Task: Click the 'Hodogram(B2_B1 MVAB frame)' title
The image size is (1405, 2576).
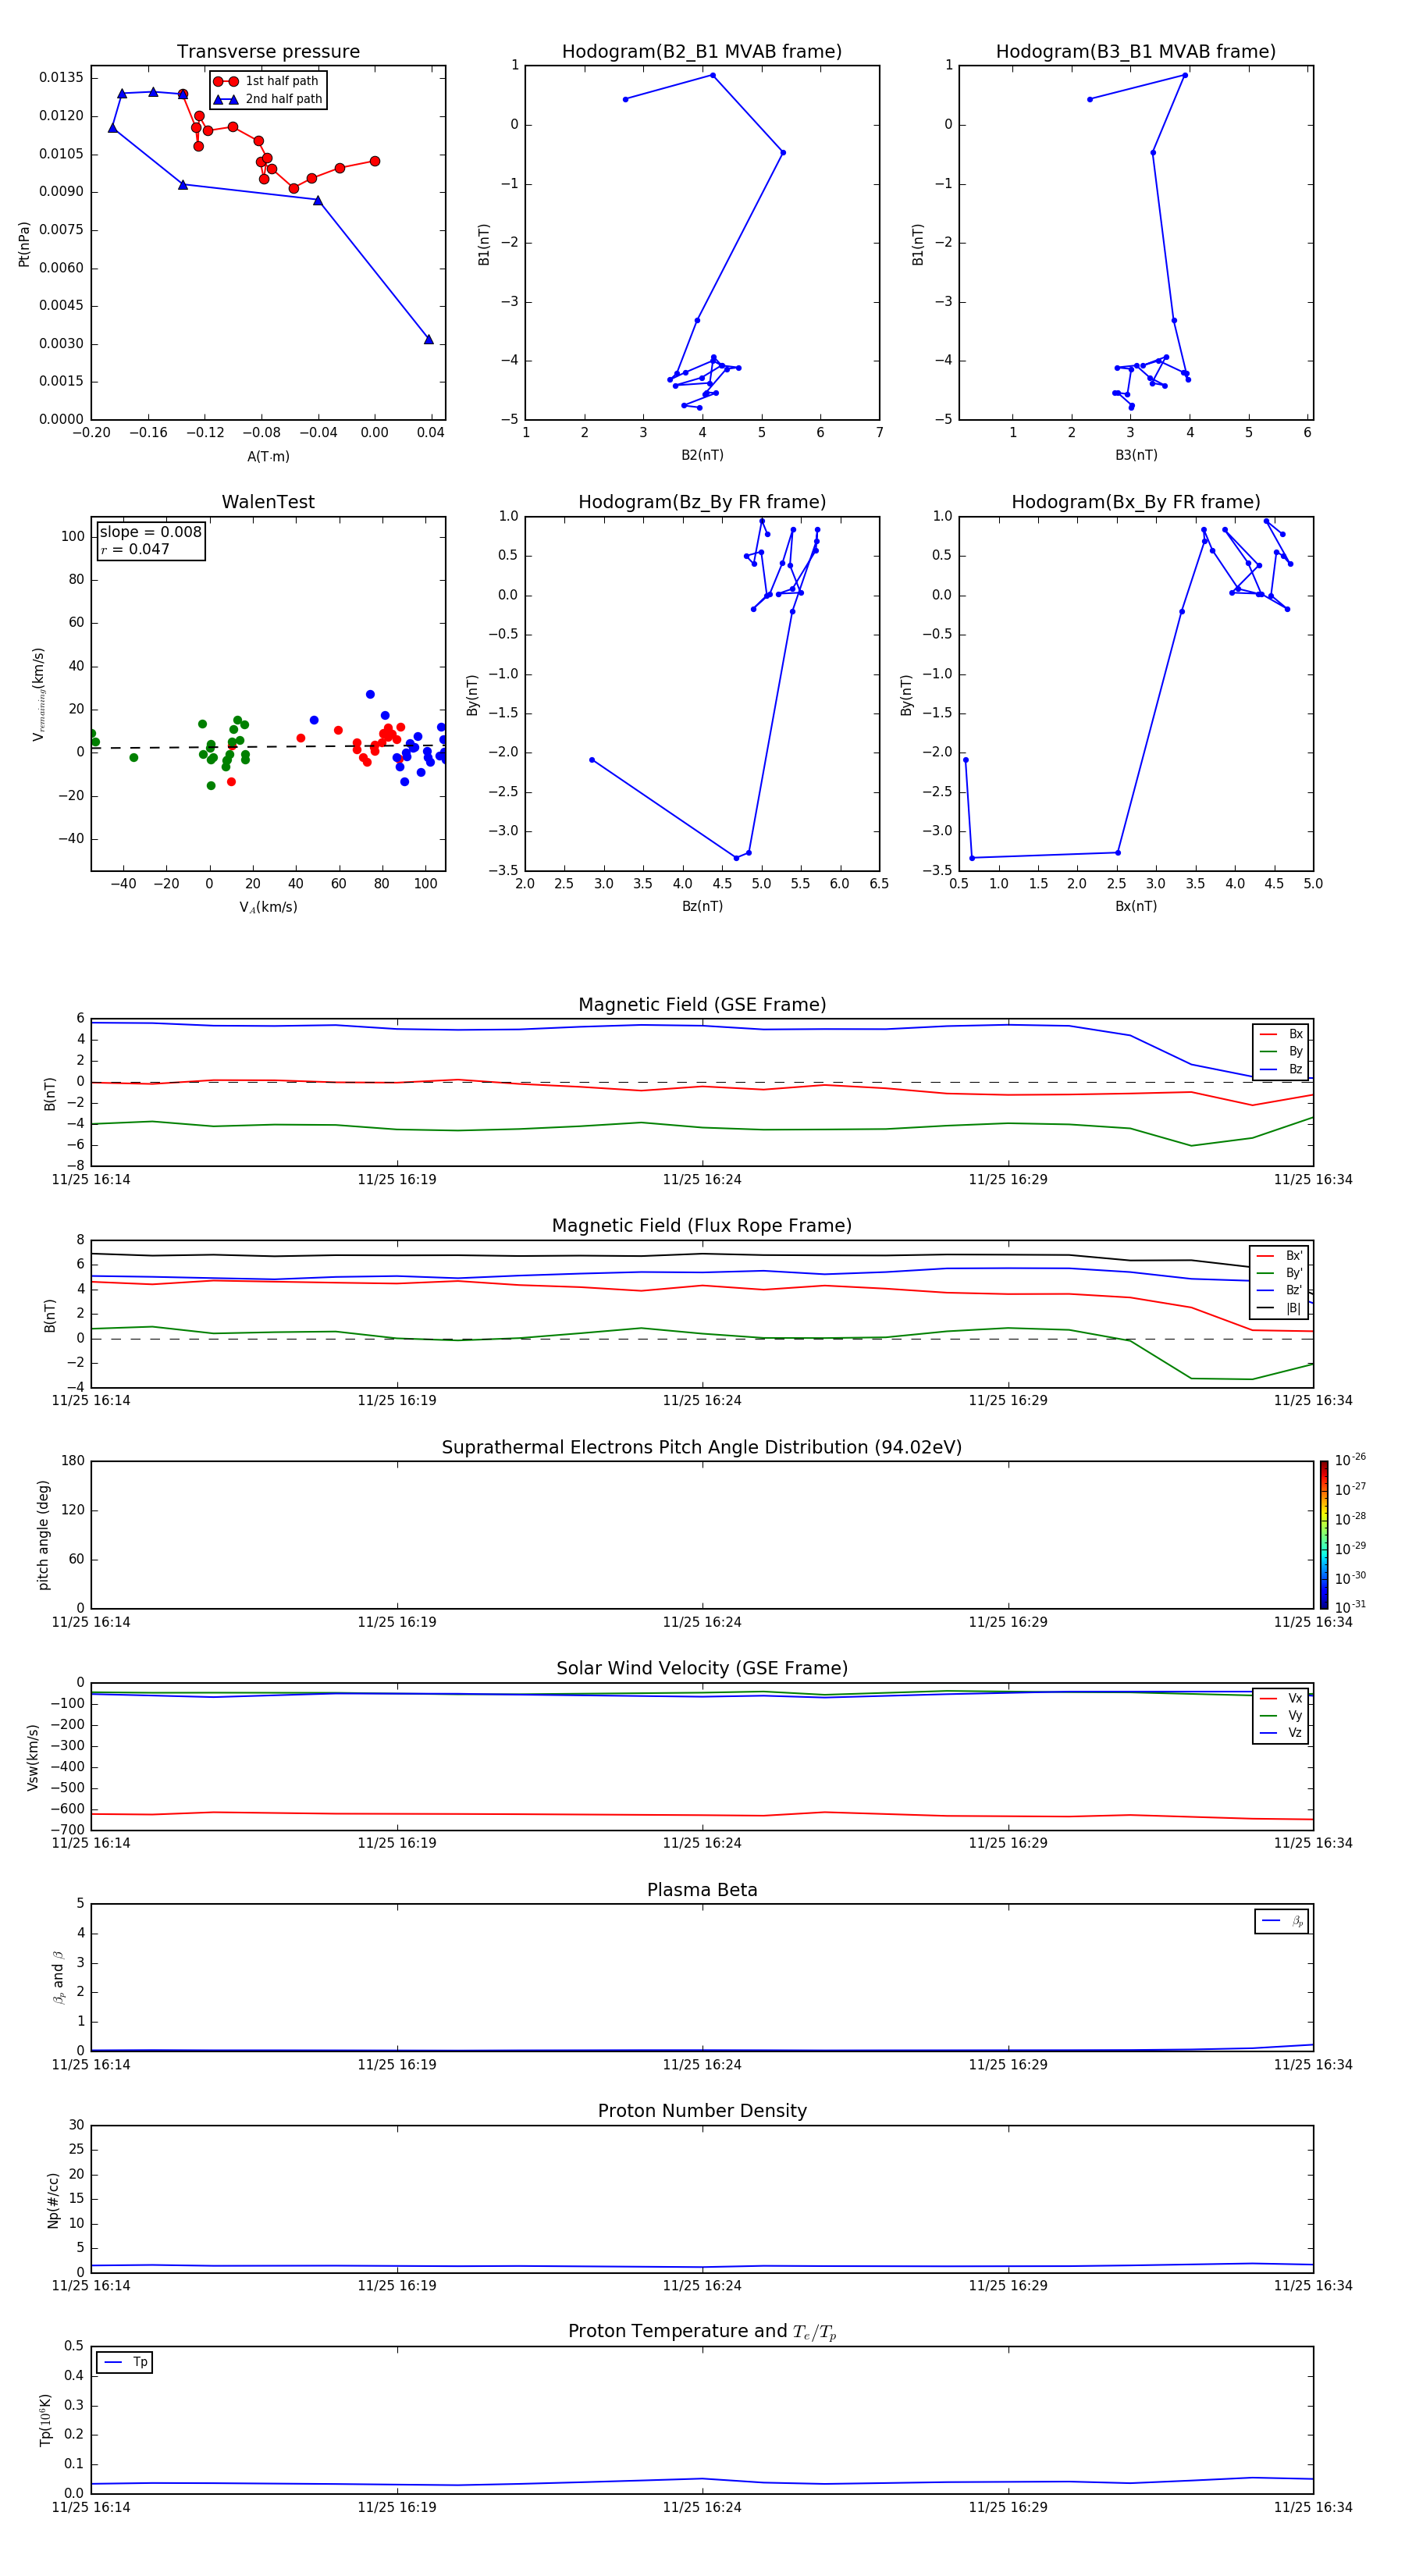Action: tap(702, 51)
